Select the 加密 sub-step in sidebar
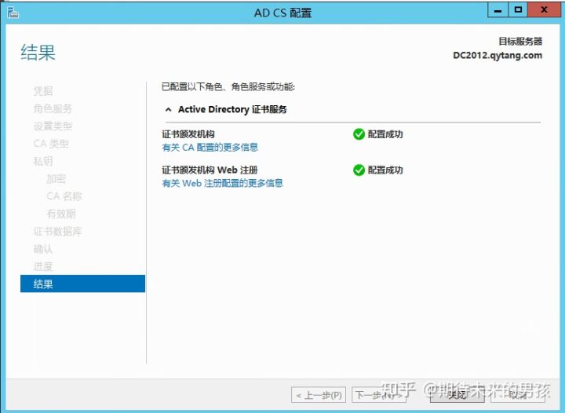The height and width of the screenshot is (413, 565). click(56, 179)
